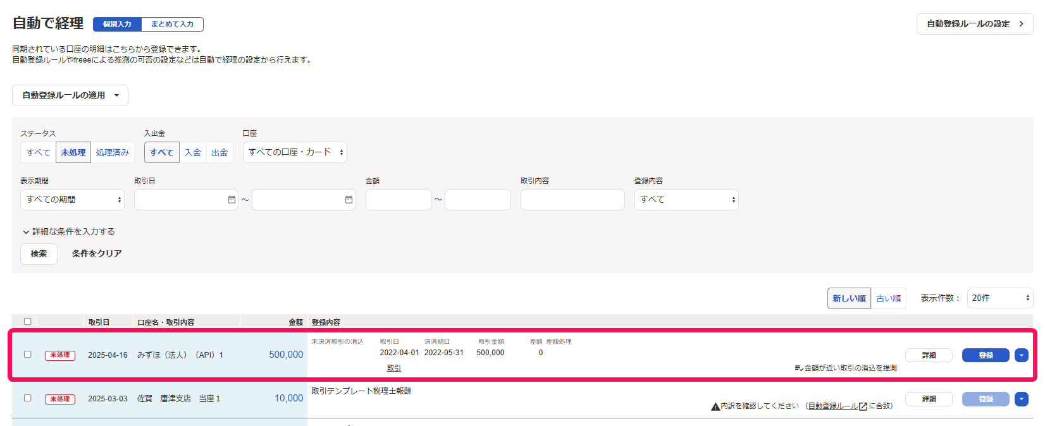
Task: Click the 2025-03-03 date cell
Action: 108,399
